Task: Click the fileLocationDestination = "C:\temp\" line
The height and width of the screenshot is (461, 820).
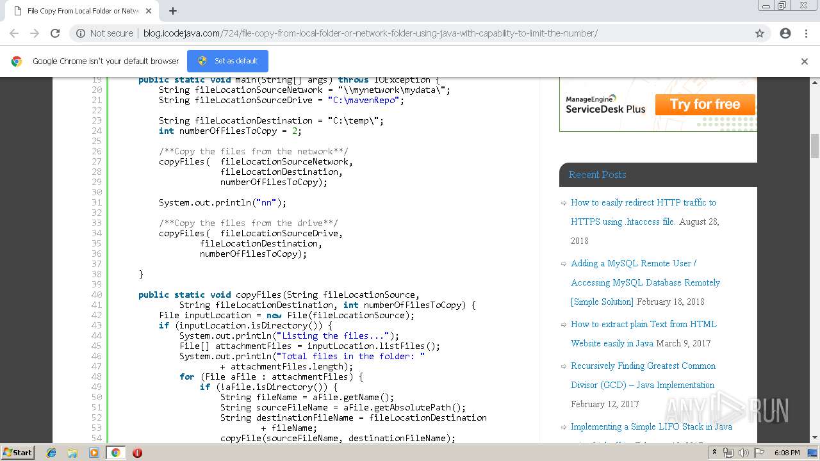Action: pos(271,120)
